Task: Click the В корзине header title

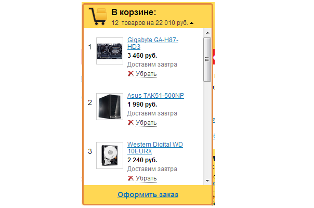Action: coord(134,12)
